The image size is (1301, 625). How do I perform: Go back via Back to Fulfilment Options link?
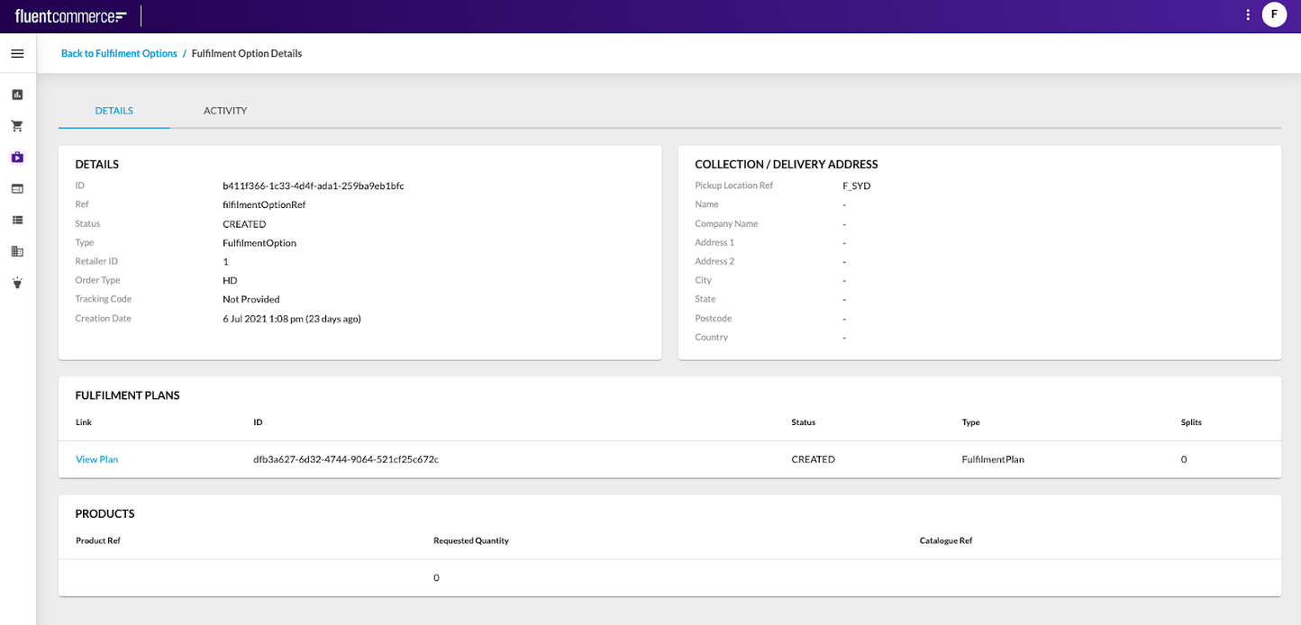[x=119, y=53]
